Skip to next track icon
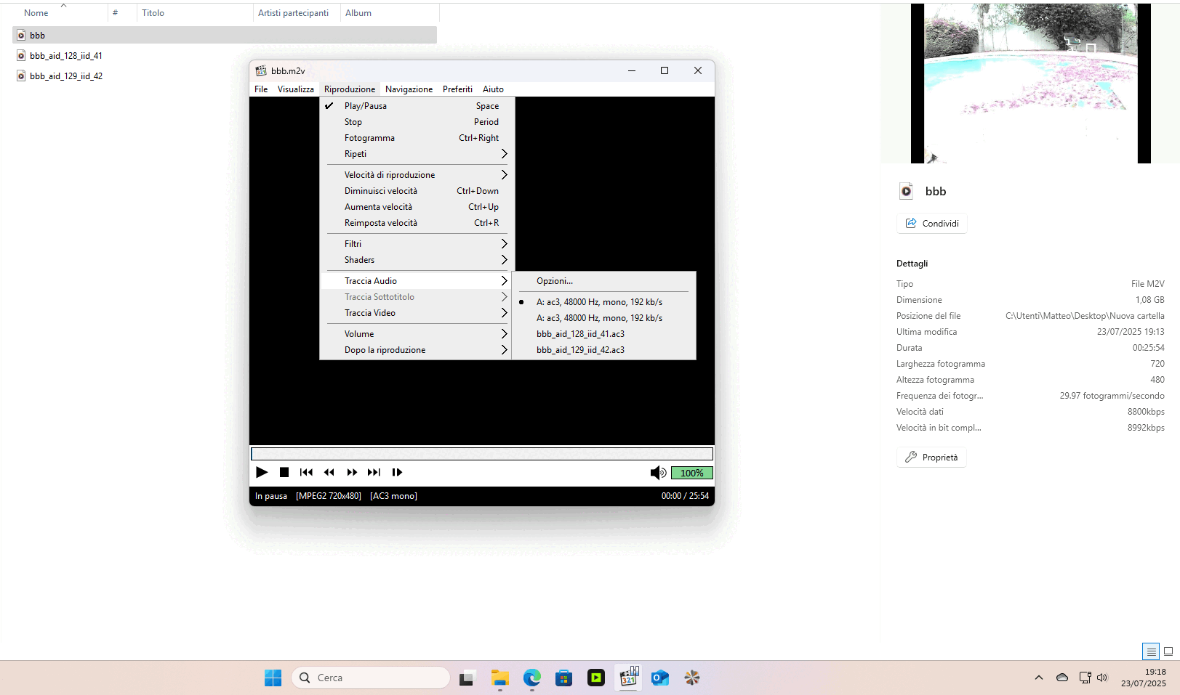 click(x=374, y=473)
